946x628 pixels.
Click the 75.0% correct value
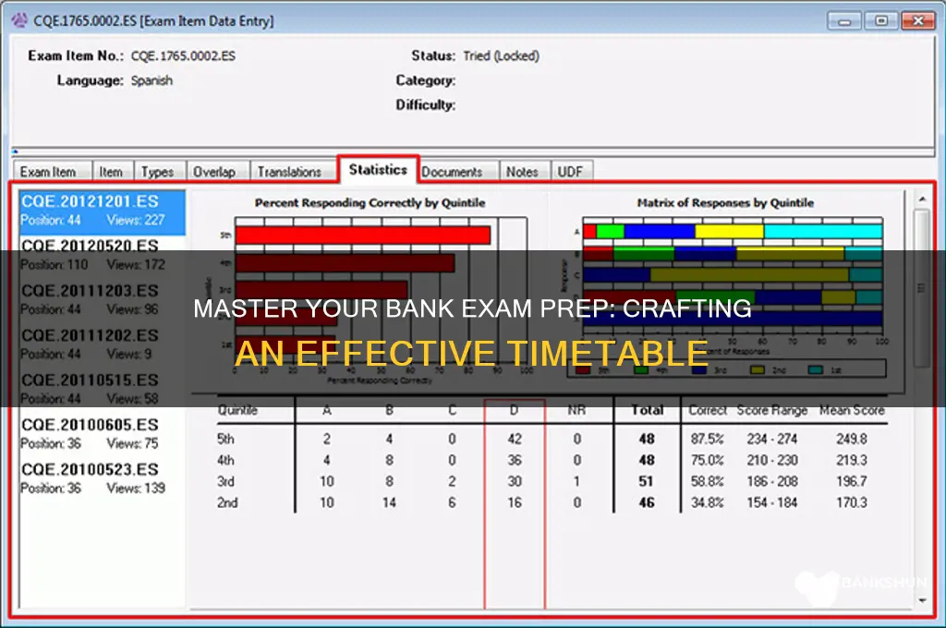pyautogui.click(x=707, y=460)
